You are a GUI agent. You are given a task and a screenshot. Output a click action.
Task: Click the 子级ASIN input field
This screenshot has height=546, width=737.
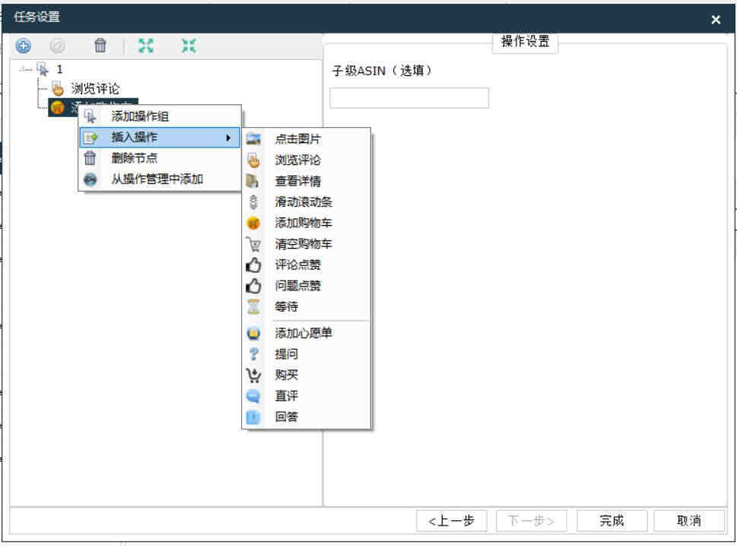[409, 98]
